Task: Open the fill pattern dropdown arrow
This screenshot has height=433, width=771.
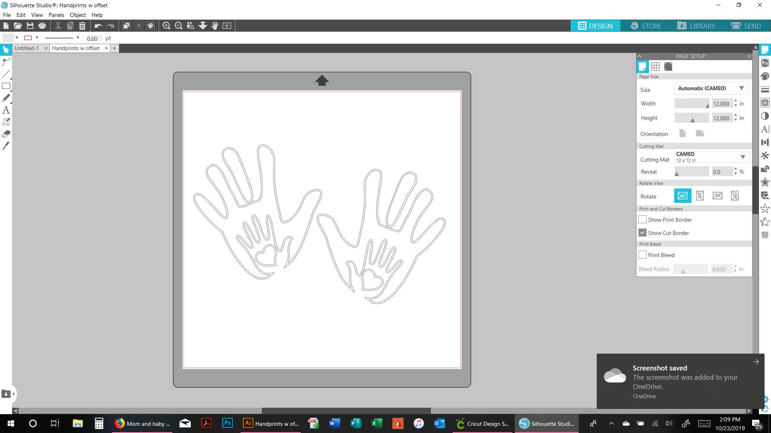Action: 17,38
